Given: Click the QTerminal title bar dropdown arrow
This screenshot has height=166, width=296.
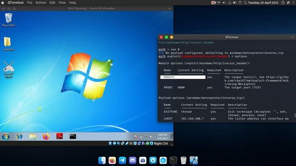Looking at the screenshot, I should pyautogui.click(x=292, y=37).
